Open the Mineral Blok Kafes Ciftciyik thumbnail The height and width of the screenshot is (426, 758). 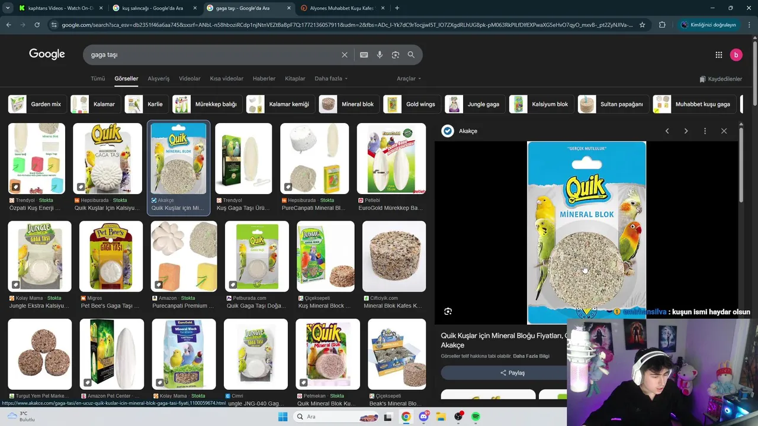(394, 257)
